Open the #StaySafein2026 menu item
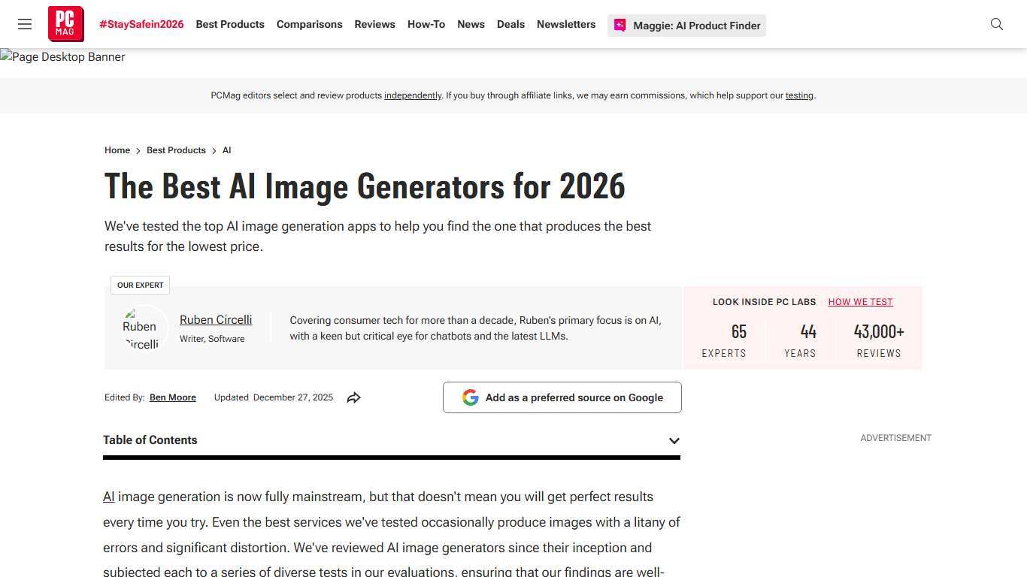 coord(141,24)
